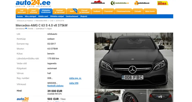192x102 pixels.
Task: Open the Uued sõidukid tab
Action: coord(33,11)
